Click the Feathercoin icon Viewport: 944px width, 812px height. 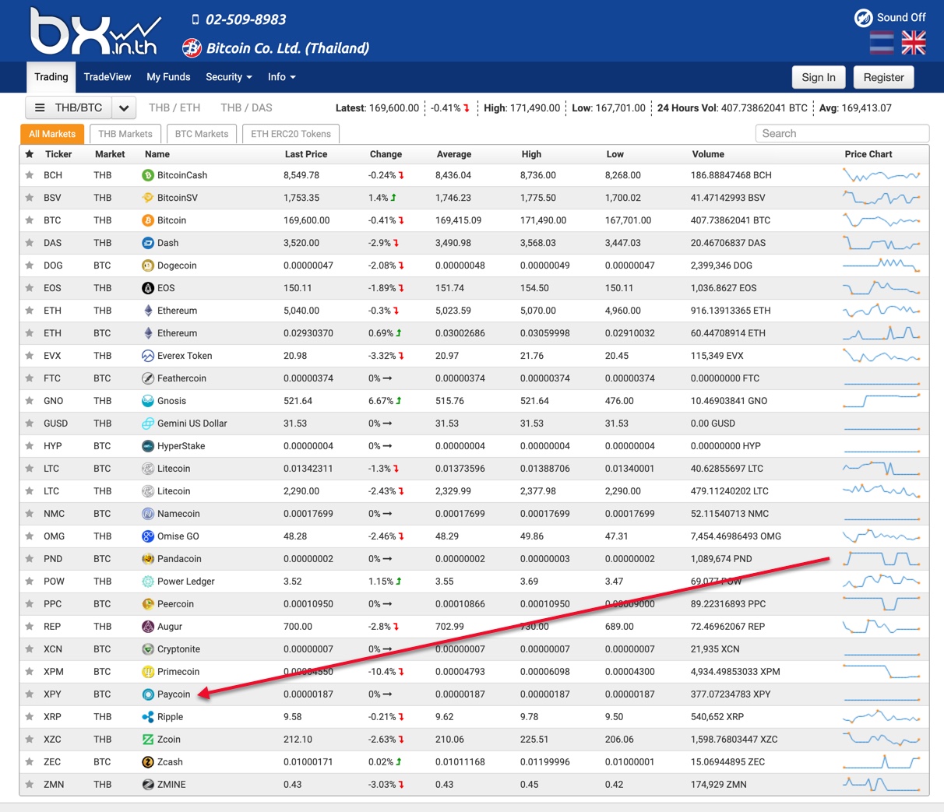pyautogui.click(x=148, y=378)
